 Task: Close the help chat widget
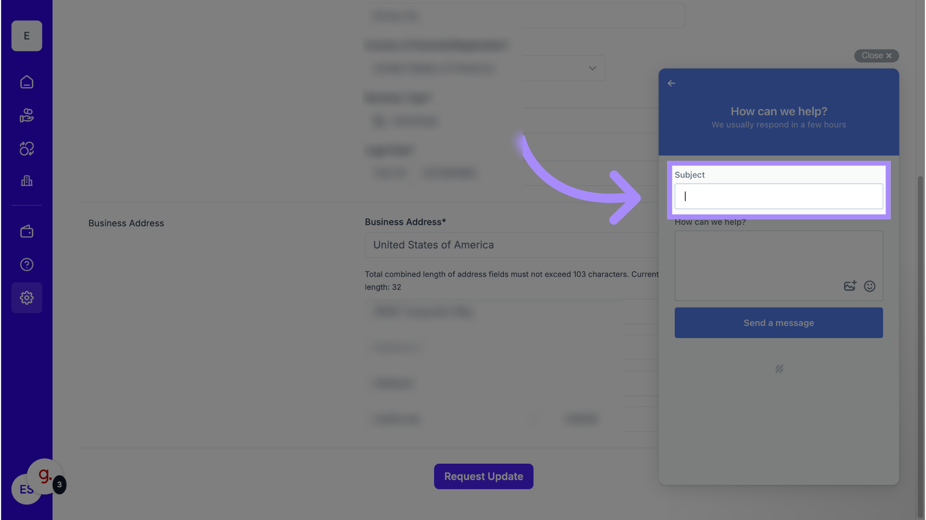click(876, 56)
